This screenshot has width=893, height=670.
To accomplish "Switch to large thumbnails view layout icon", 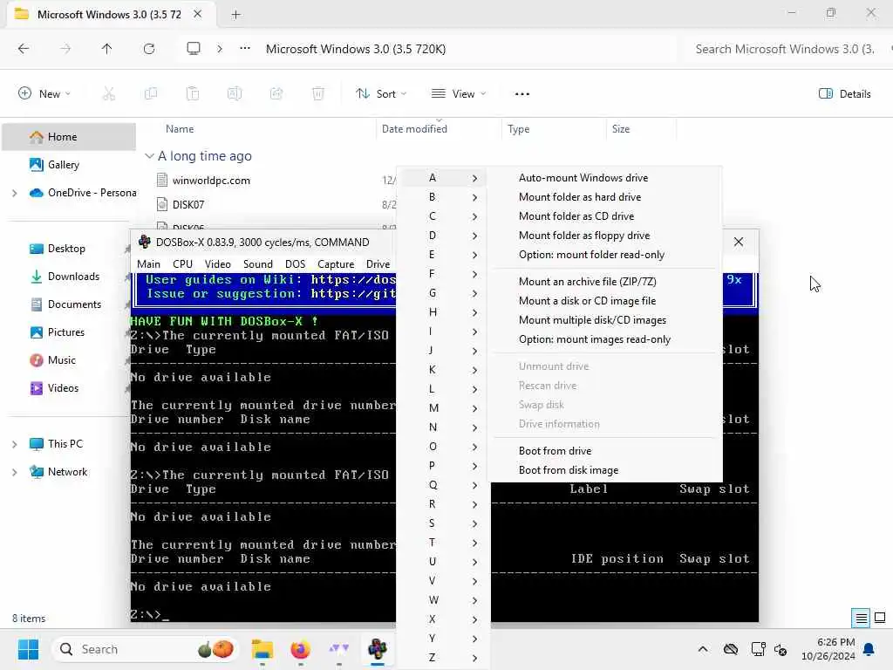I will [880, 618].
